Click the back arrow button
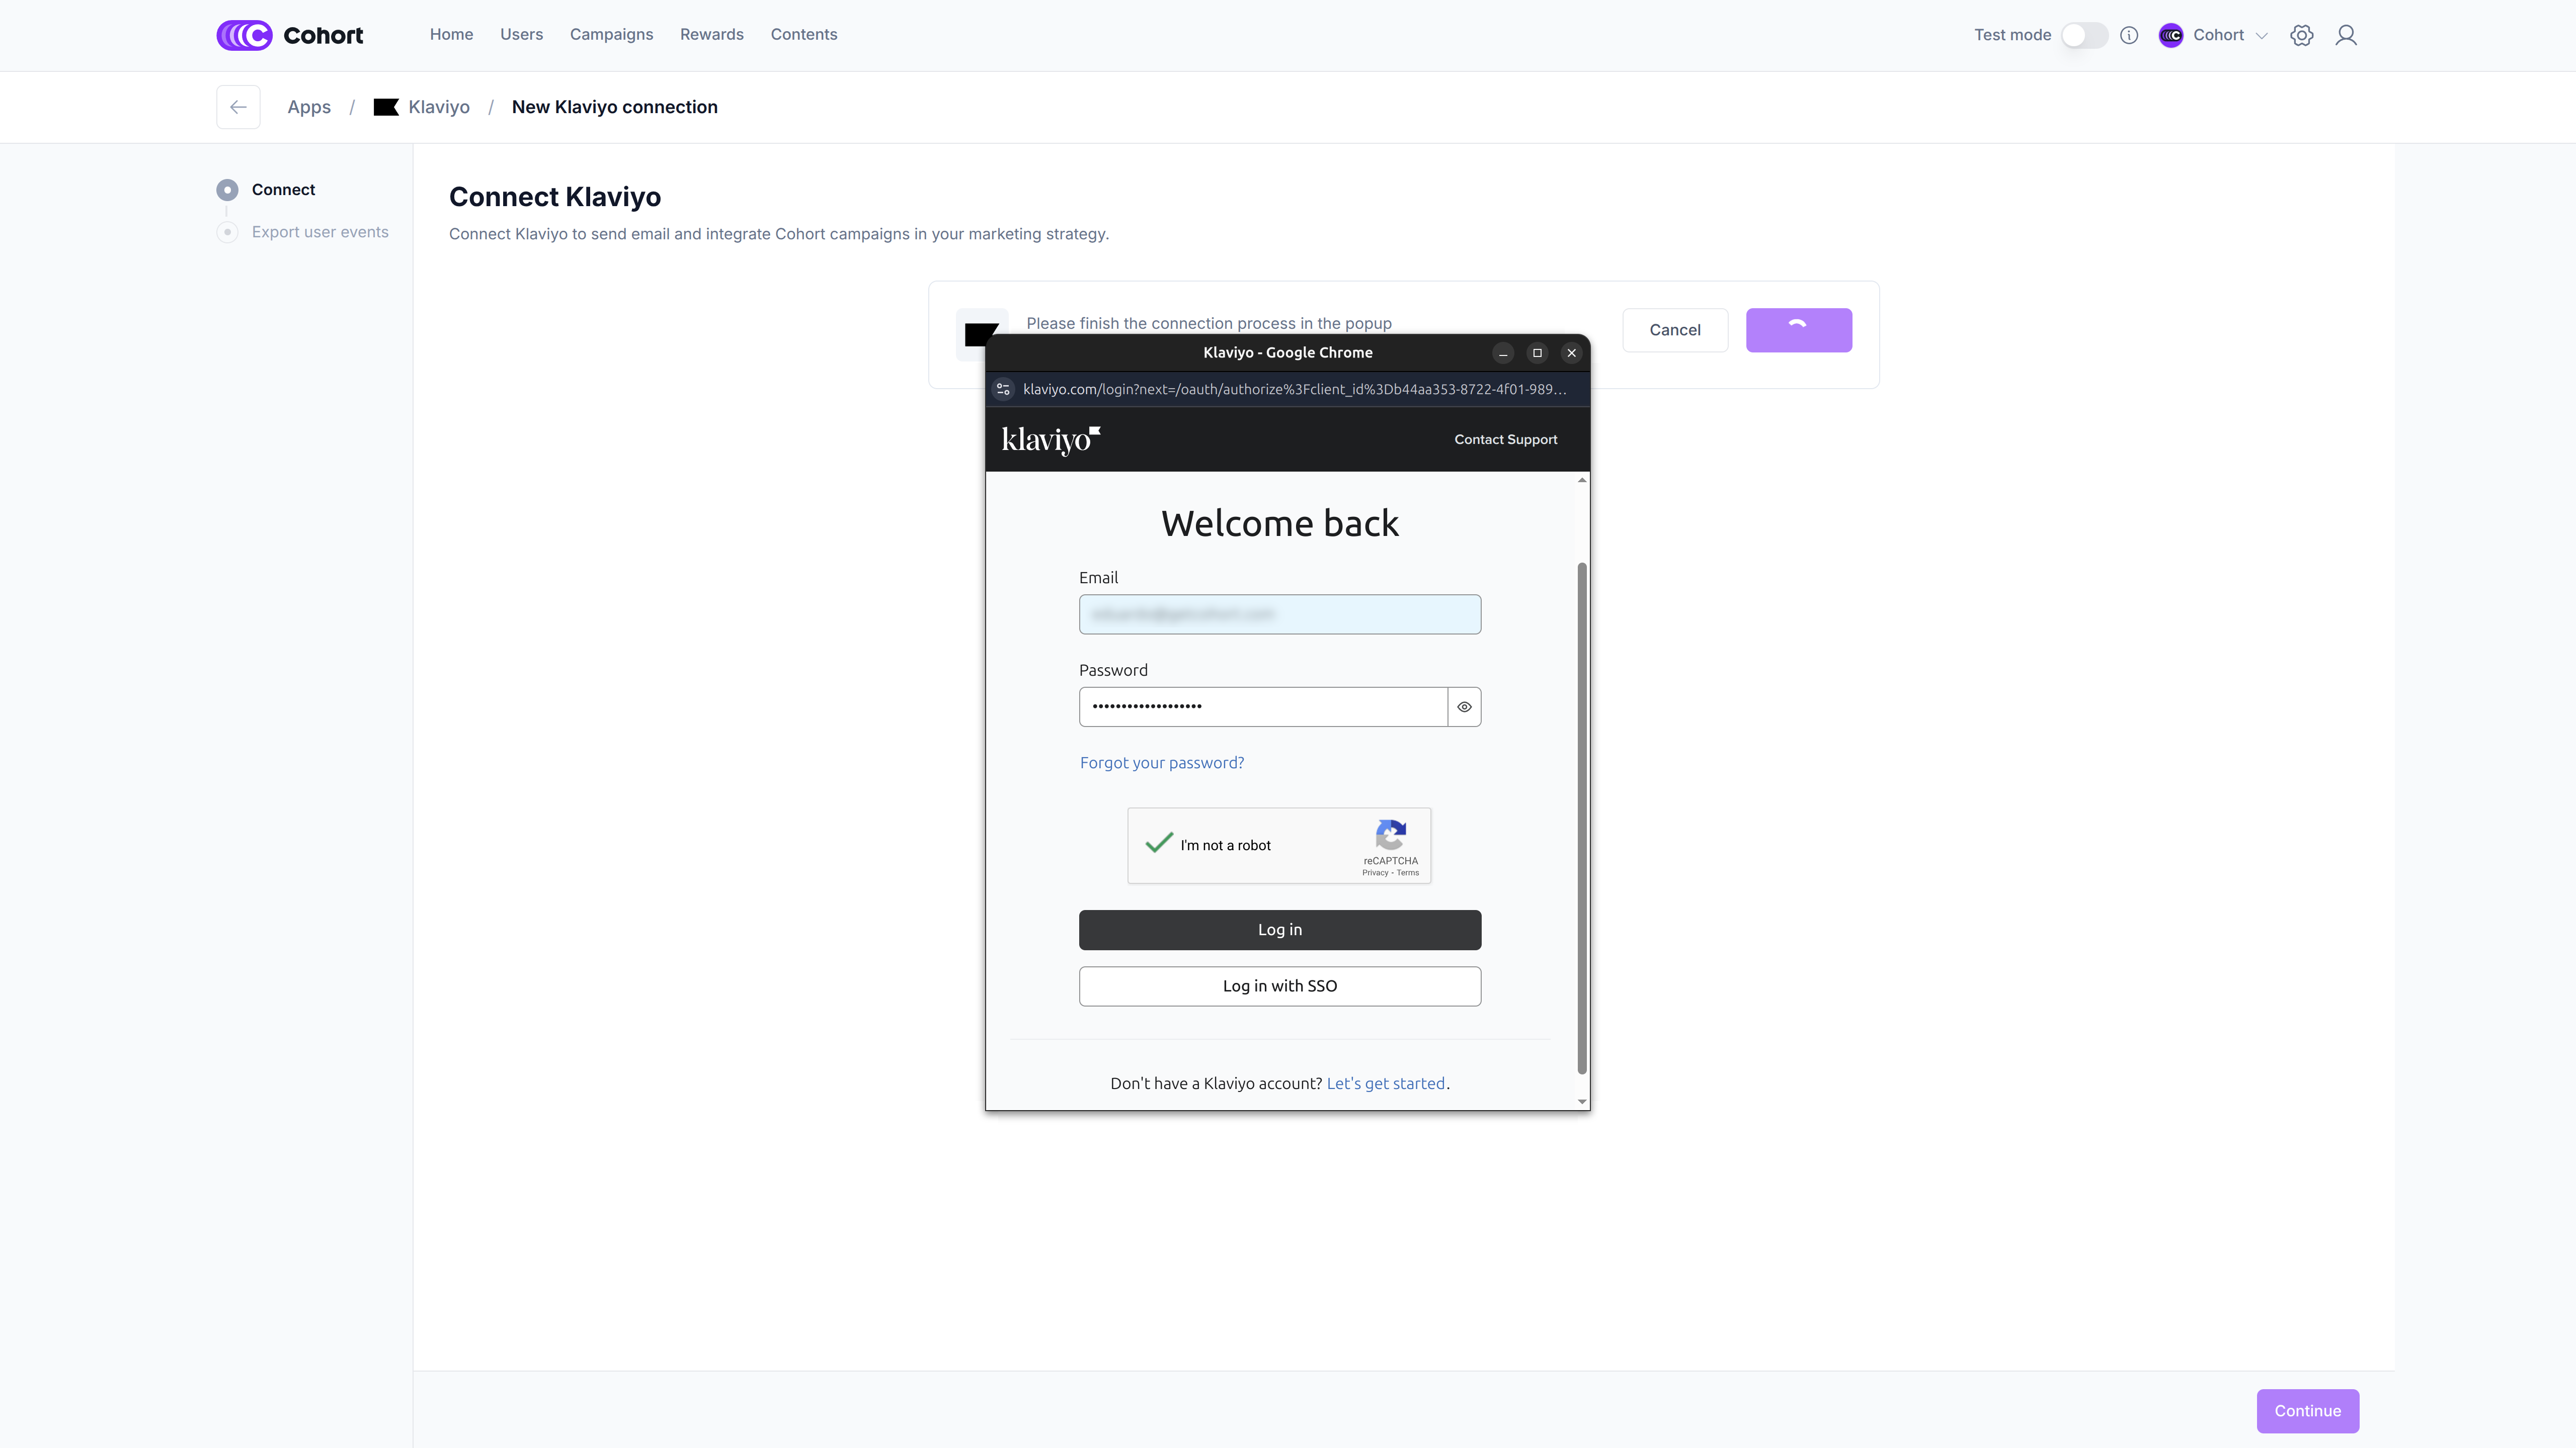Screen dimensions: 2576x1448 [x=238, y=107]
